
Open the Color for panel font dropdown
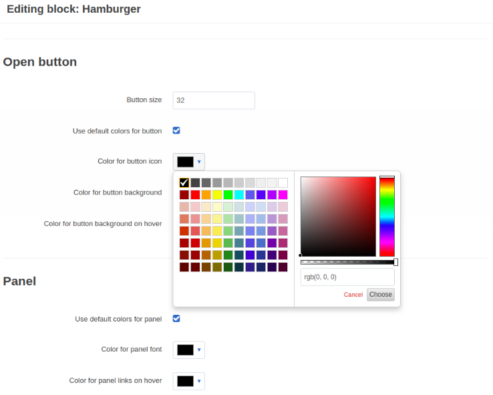pos(188,350)
